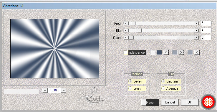Open the white color swatch
The image size is (217, 112).
coord(153,52)
